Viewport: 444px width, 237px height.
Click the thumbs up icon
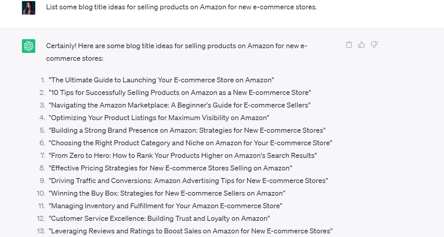[362, 45]
